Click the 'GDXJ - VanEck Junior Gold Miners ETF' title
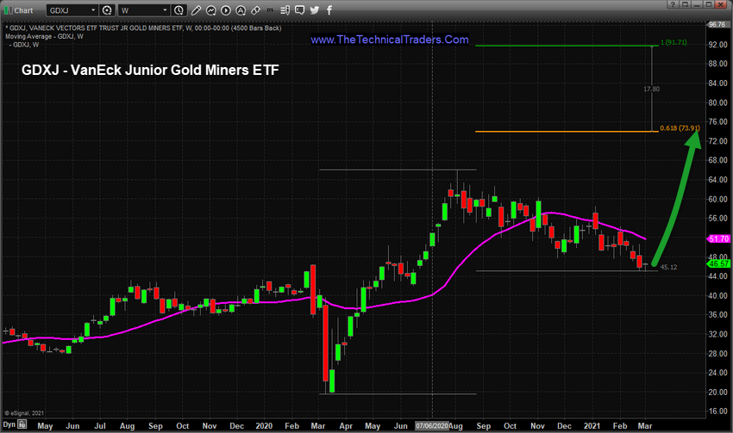 coord(150,70)
